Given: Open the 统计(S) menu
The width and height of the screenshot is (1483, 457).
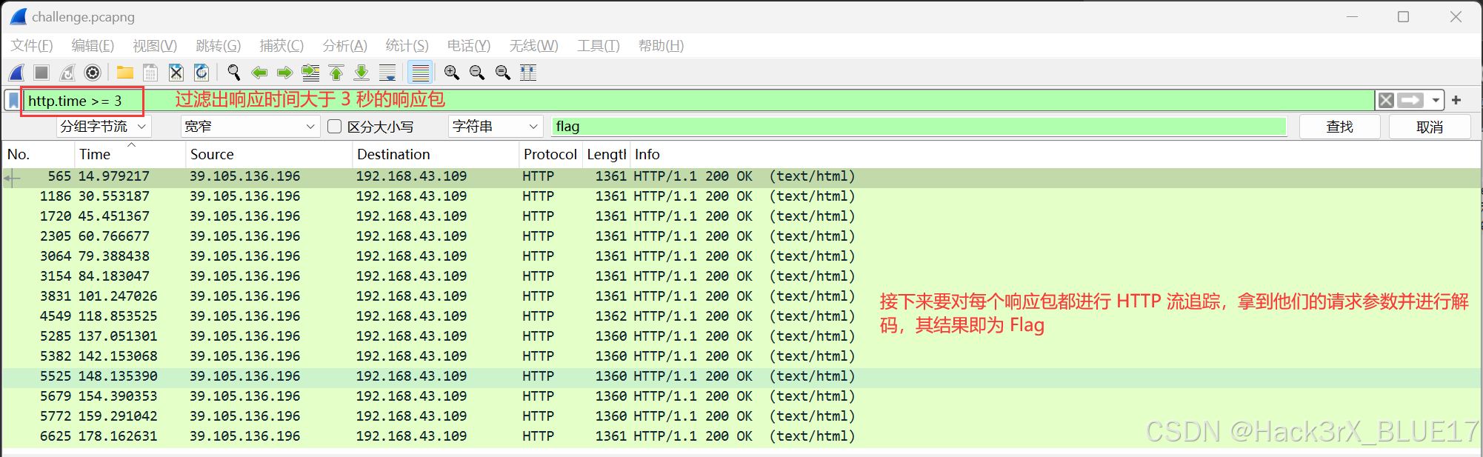Looking at the screenshot, I should pos(407,46).
